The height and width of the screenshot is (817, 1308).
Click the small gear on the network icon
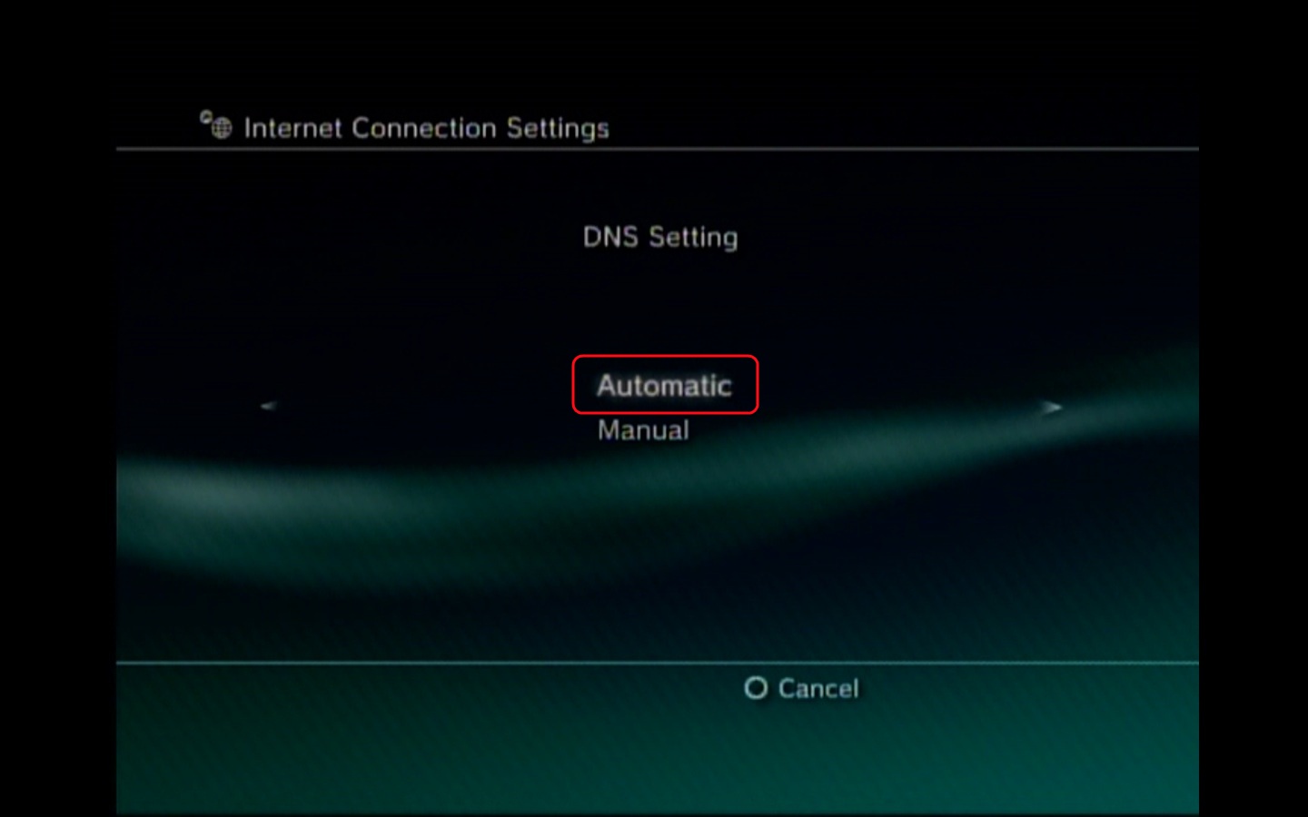206,116
